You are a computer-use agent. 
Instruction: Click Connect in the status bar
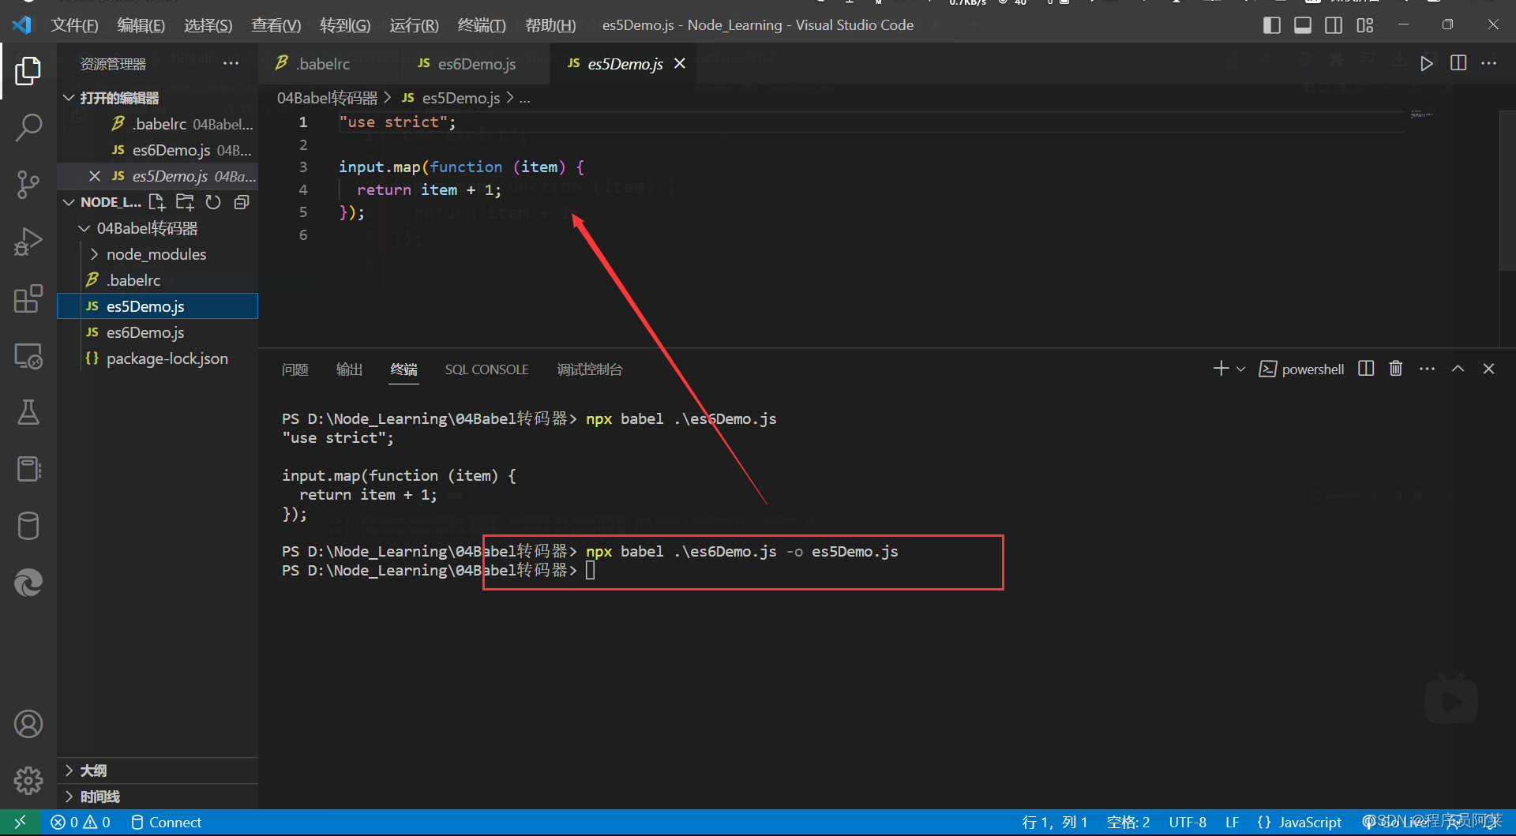coord(167,822)
